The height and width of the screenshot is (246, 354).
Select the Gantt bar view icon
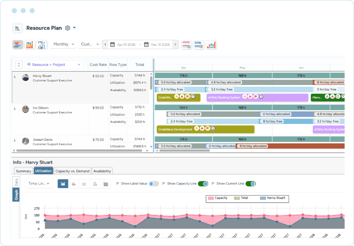[18, 45]
